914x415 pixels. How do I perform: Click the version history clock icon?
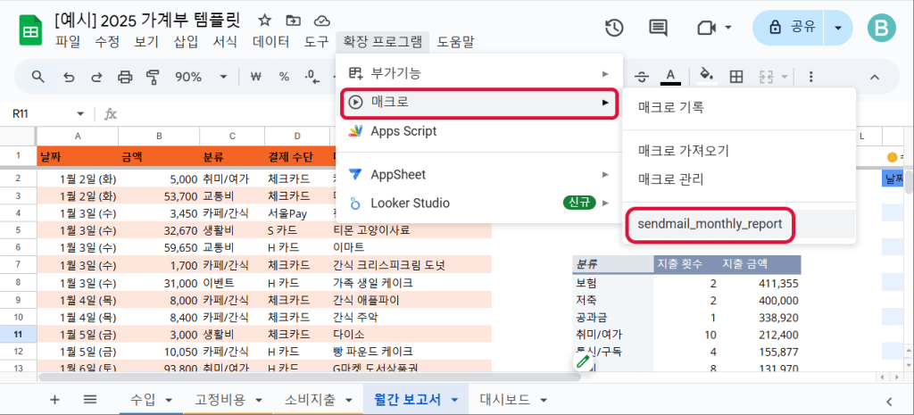pyautogui.click(x=614, y=29)
